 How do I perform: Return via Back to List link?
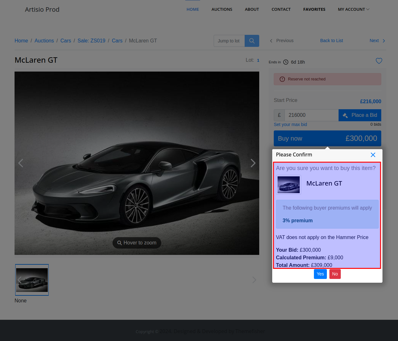pyautogui.click(x=331, y=41)
